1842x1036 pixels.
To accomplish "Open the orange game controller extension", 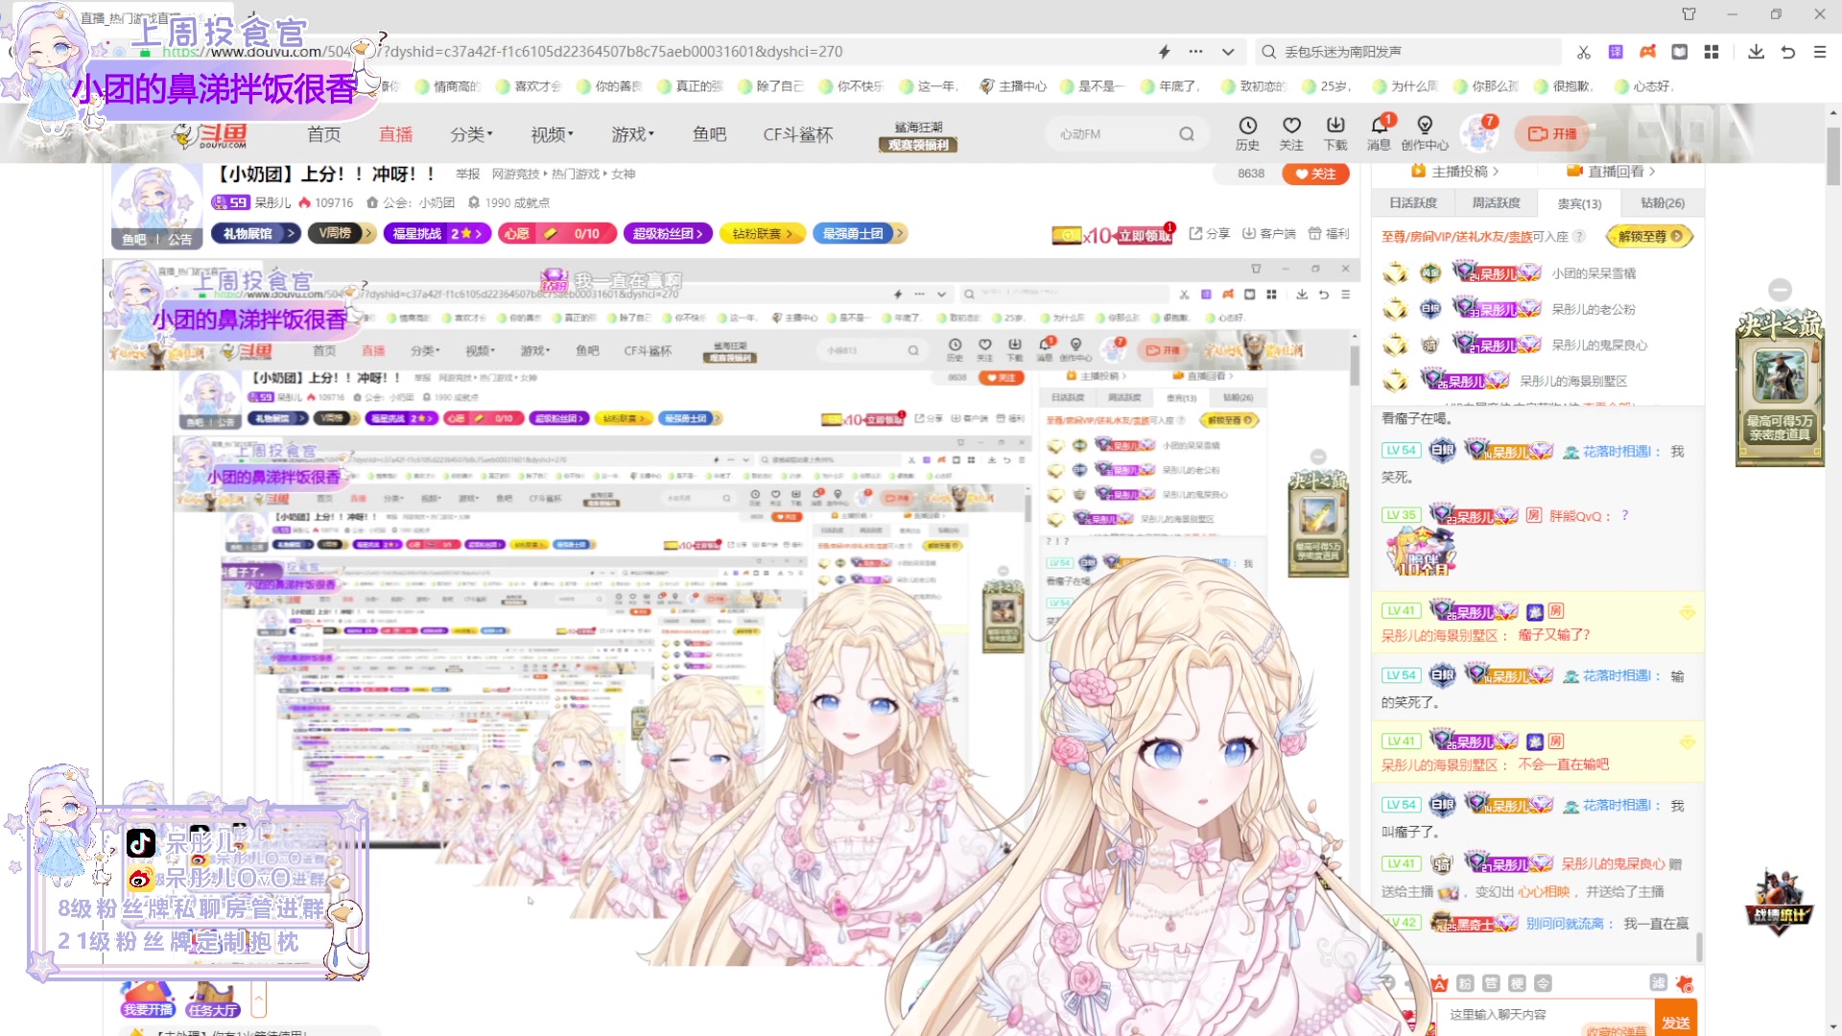I will 1647,52.
